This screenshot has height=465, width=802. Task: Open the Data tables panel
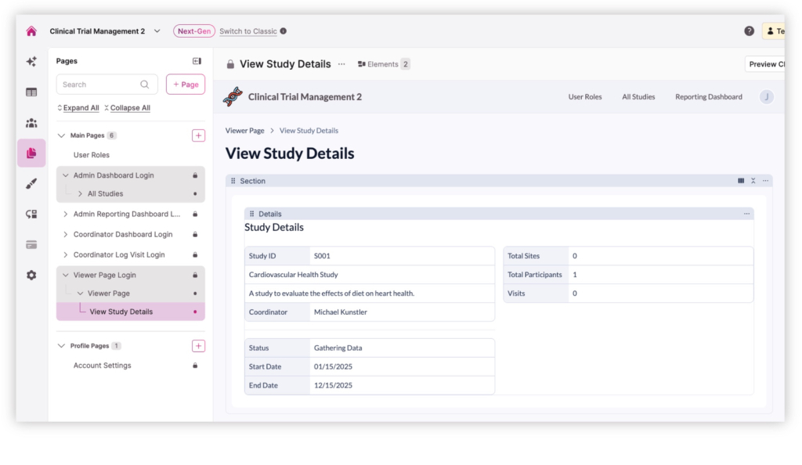click(x=31, y=92)
